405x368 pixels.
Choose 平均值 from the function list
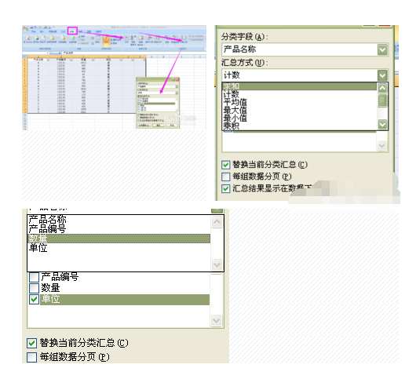(x=235, y=102)
